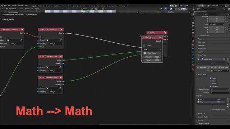This screenshot has height=129, width=230.
Task: Toggle the Spawn checkbox in Armory Props
Action: [211, 81]
